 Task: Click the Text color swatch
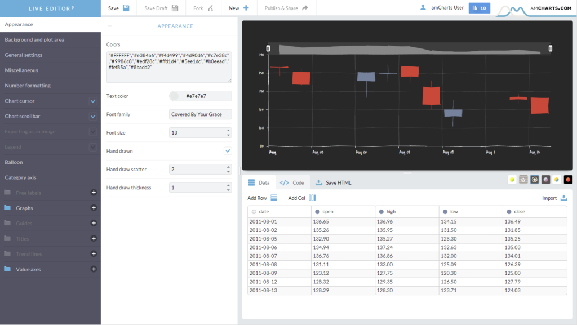point(174,96)
